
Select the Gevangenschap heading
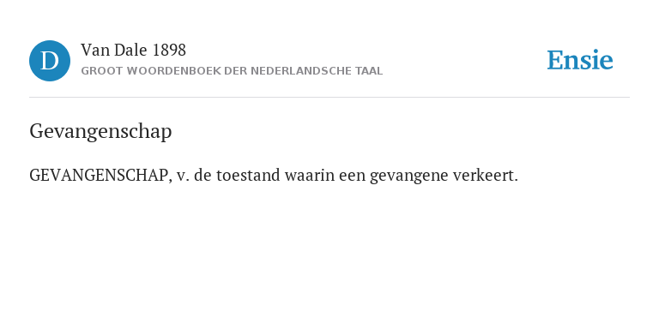click(100, 132)
